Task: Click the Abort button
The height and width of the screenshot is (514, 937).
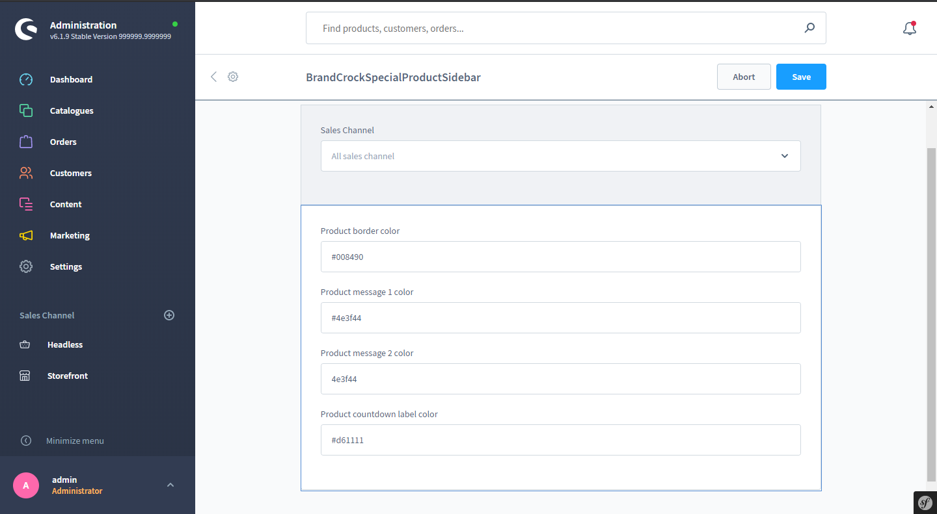Action: 744,77
